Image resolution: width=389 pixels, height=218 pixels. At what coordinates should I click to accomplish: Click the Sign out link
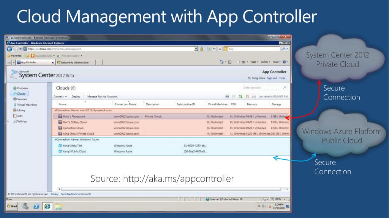tap(272, 78)
